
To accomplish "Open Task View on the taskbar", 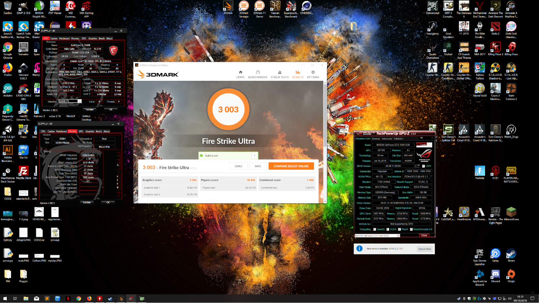I will [x=15, y=298].
